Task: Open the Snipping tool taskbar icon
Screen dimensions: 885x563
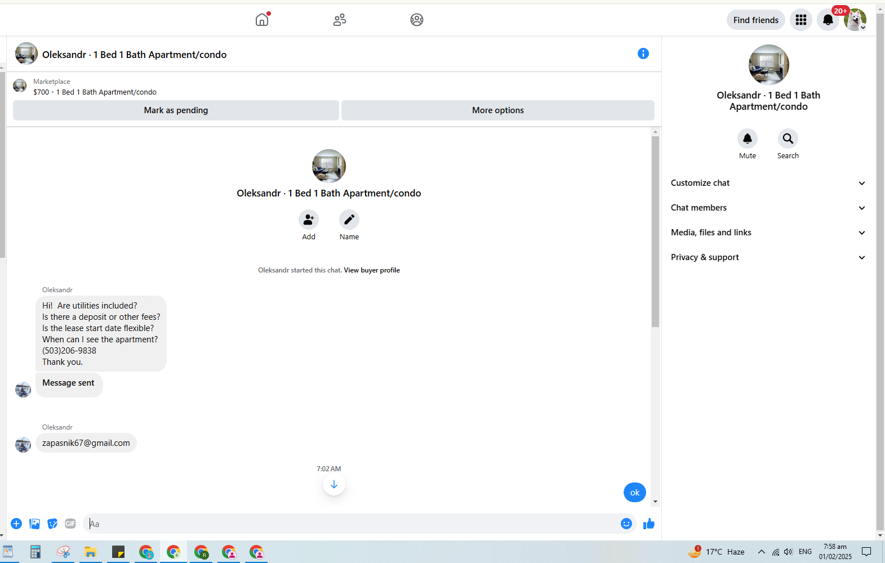Action: [63, 552]
